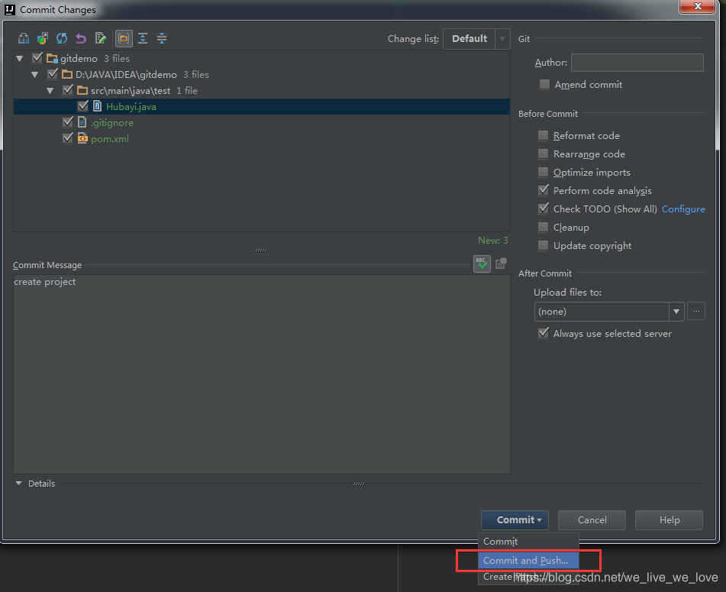Uncheck the src\main\java\test checkbox
Screen dimensions: 726x592
[x=68, y=90]
